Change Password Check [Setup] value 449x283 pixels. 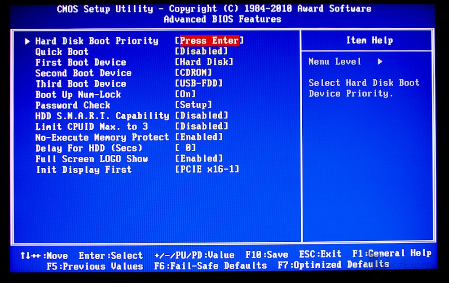193,105
